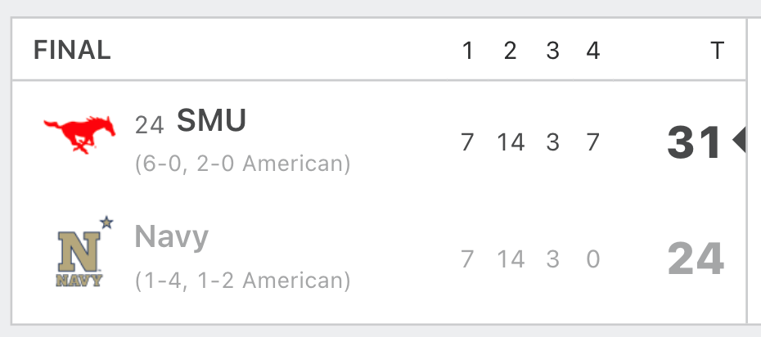Click the FINAL game status label
The height and width of the screenshot is (337, 761).
(x=72, y=50)
